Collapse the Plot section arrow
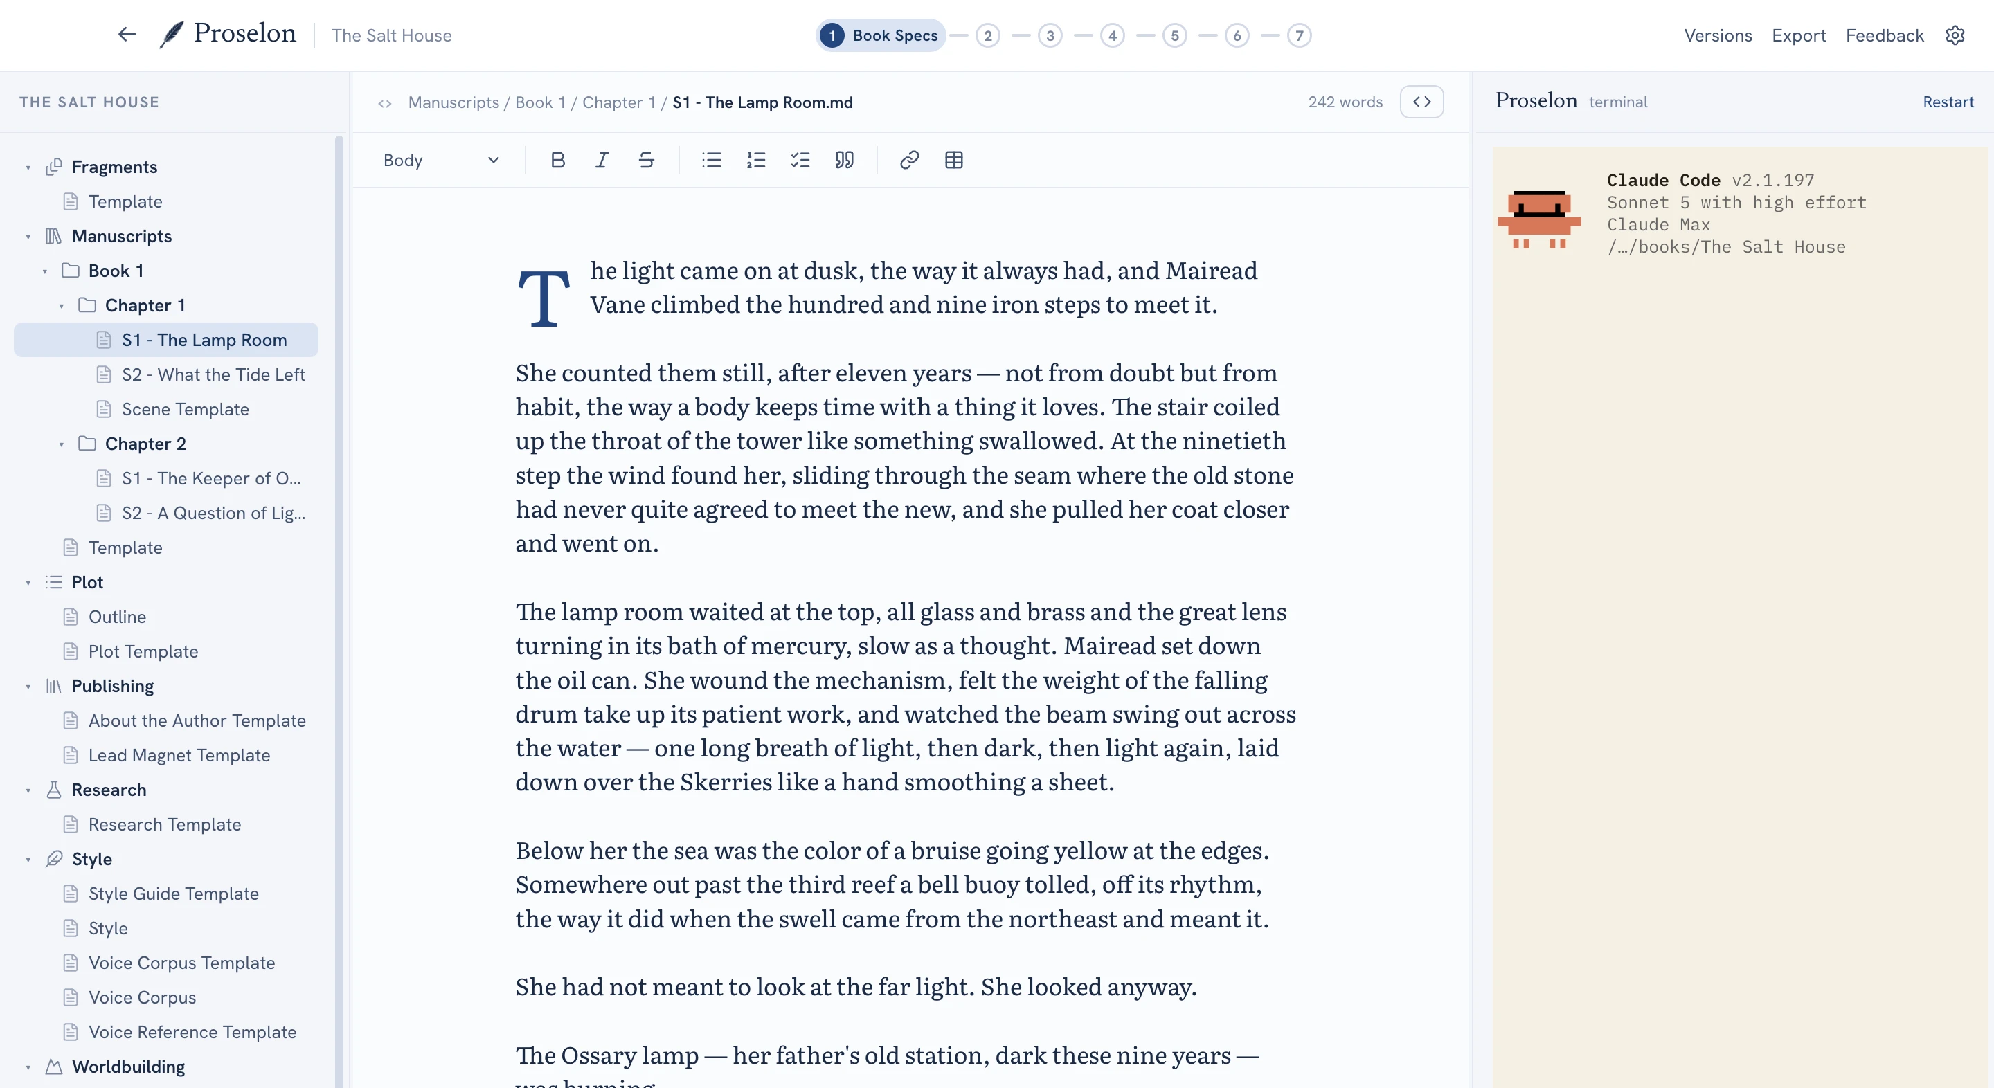This screenshot has height=1088, width=1994. click(x=28, y=583)
